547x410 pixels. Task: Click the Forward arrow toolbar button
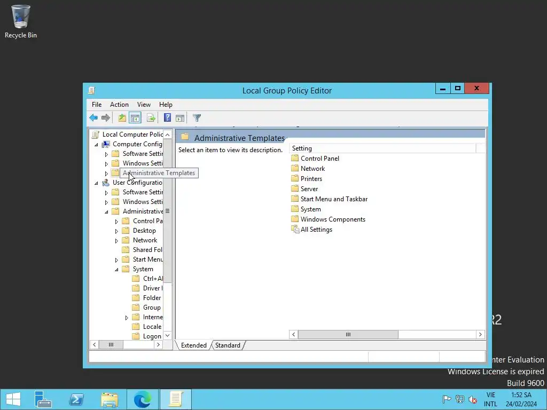106,118
